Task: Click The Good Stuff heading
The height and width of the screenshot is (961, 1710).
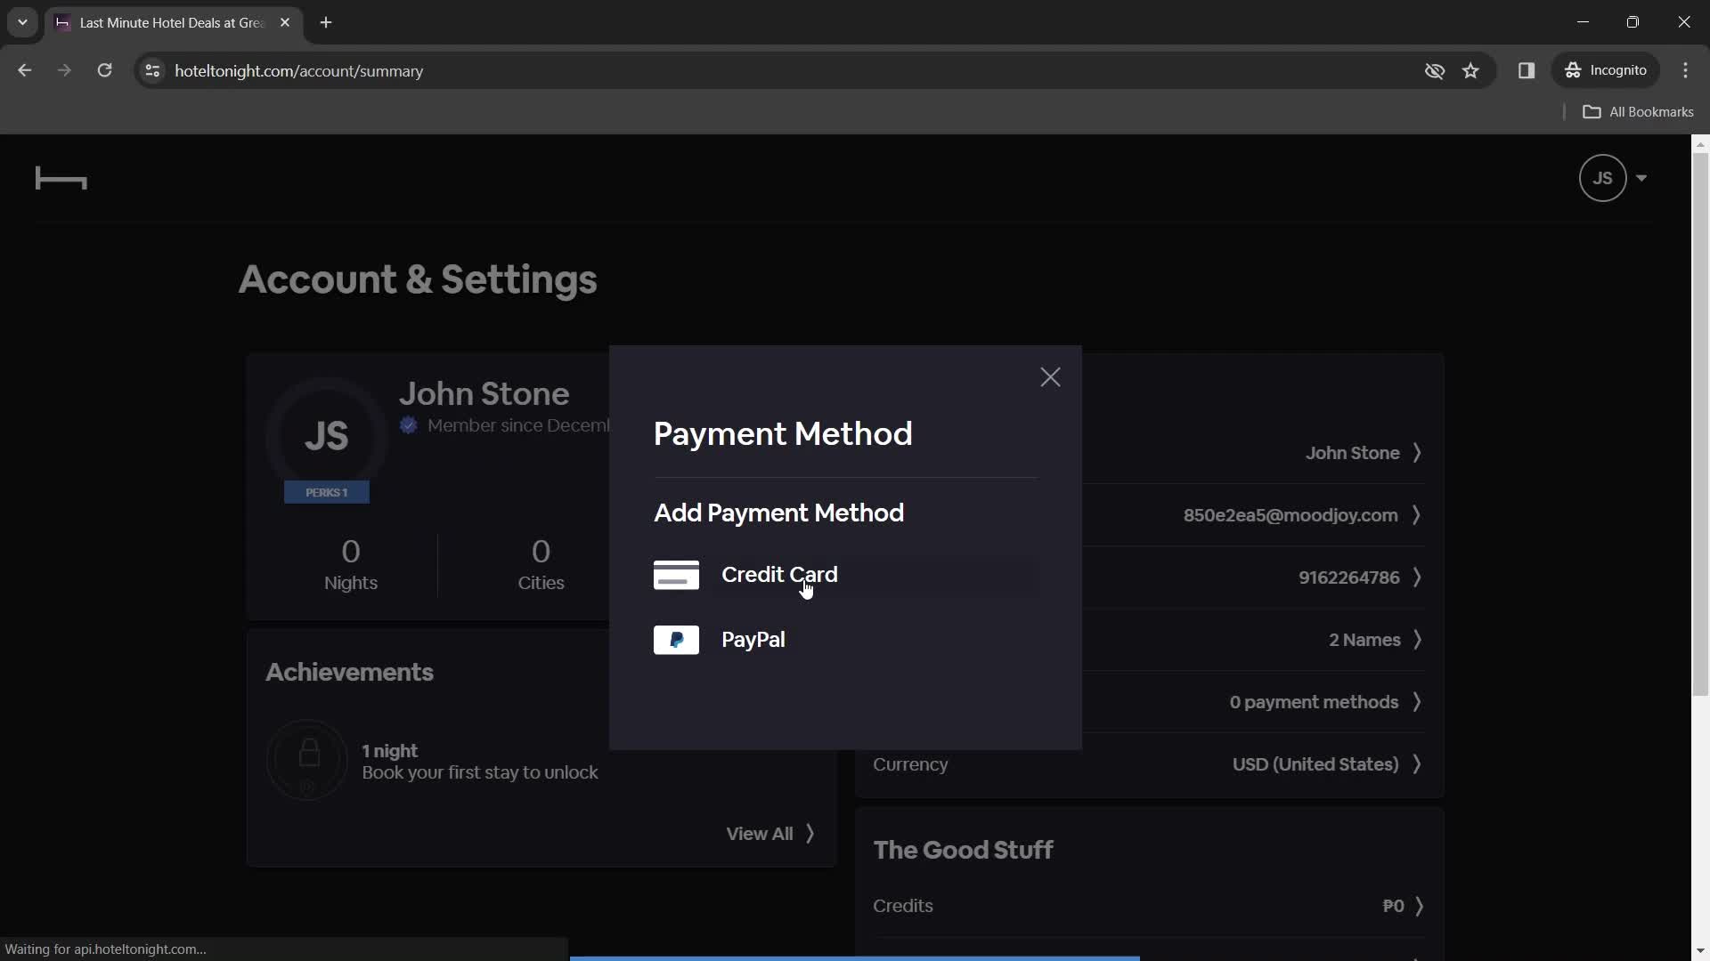Action: [x=963, y=850]
